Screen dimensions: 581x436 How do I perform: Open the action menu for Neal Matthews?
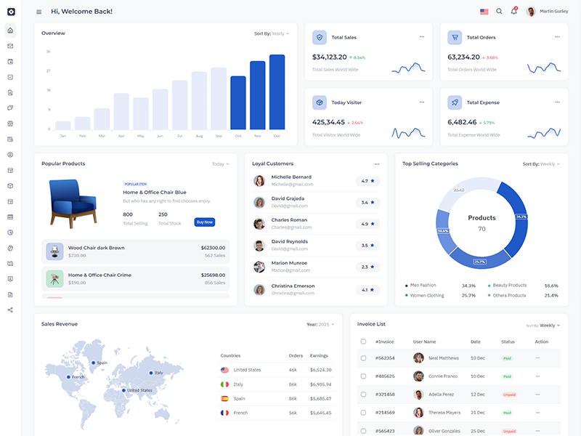click(x=538, y=358)
